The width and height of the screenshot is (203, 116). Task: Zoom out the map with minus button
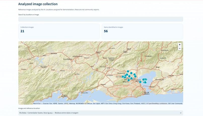(x=180, y=48)
